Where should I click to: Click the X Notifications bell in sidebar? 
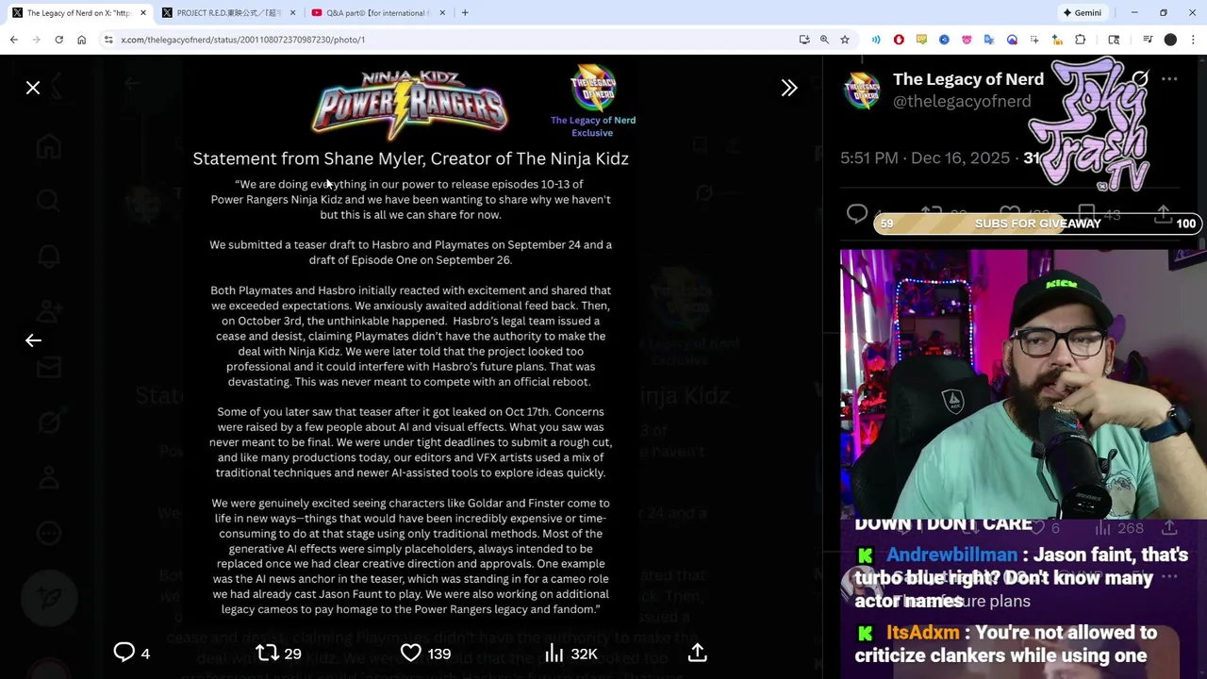48,256
